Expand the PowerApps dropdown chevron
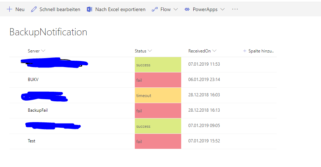Viewport: 321px width, 167px height. pyautogui.click(x=223, y=9)
